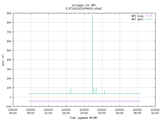Click the x-axis tick label 120221 08:00

click(137, 111)
